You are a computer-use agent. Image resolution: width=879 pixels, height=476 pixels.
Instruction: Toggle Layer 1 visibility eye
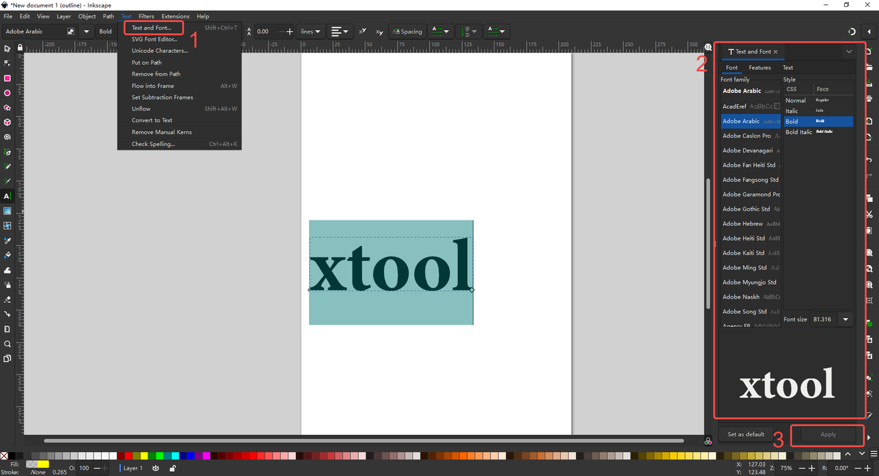pyautogui.click(x=156, y=468)
